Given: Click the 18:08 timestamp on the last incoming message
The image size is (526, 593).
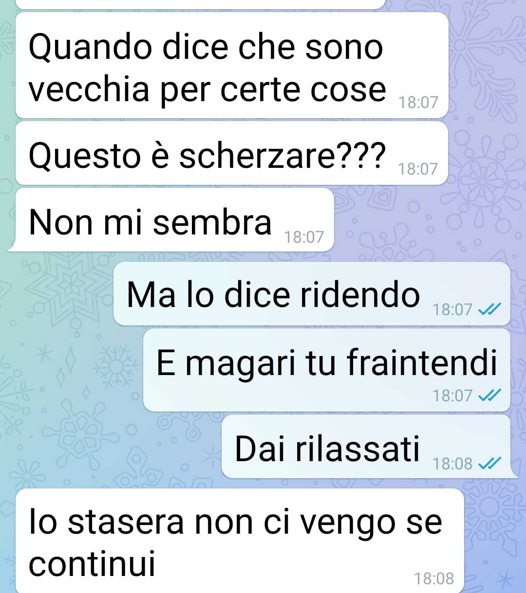Looking at the screenshot, I should pos(434,578).
